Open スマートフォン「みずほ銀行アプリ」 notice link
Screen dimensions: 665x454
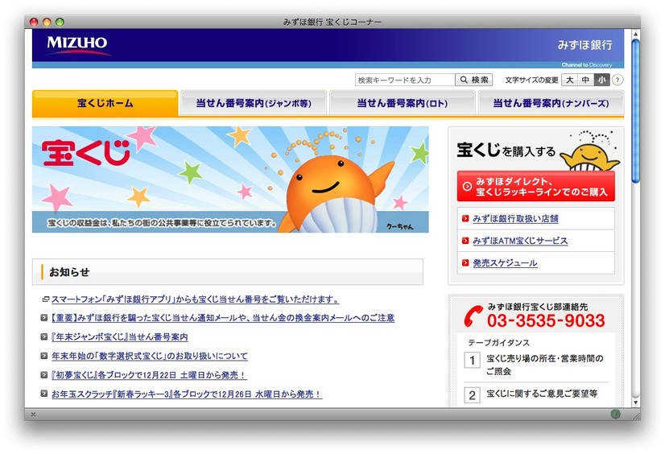(195, 299)
